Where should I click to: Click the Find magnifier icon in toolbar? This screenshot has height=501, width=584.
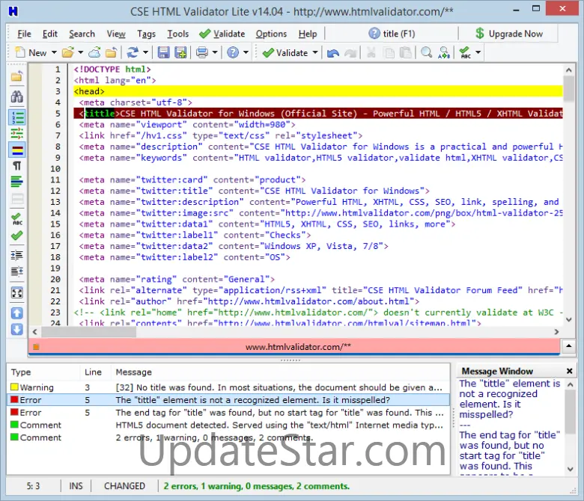(427, 53)
